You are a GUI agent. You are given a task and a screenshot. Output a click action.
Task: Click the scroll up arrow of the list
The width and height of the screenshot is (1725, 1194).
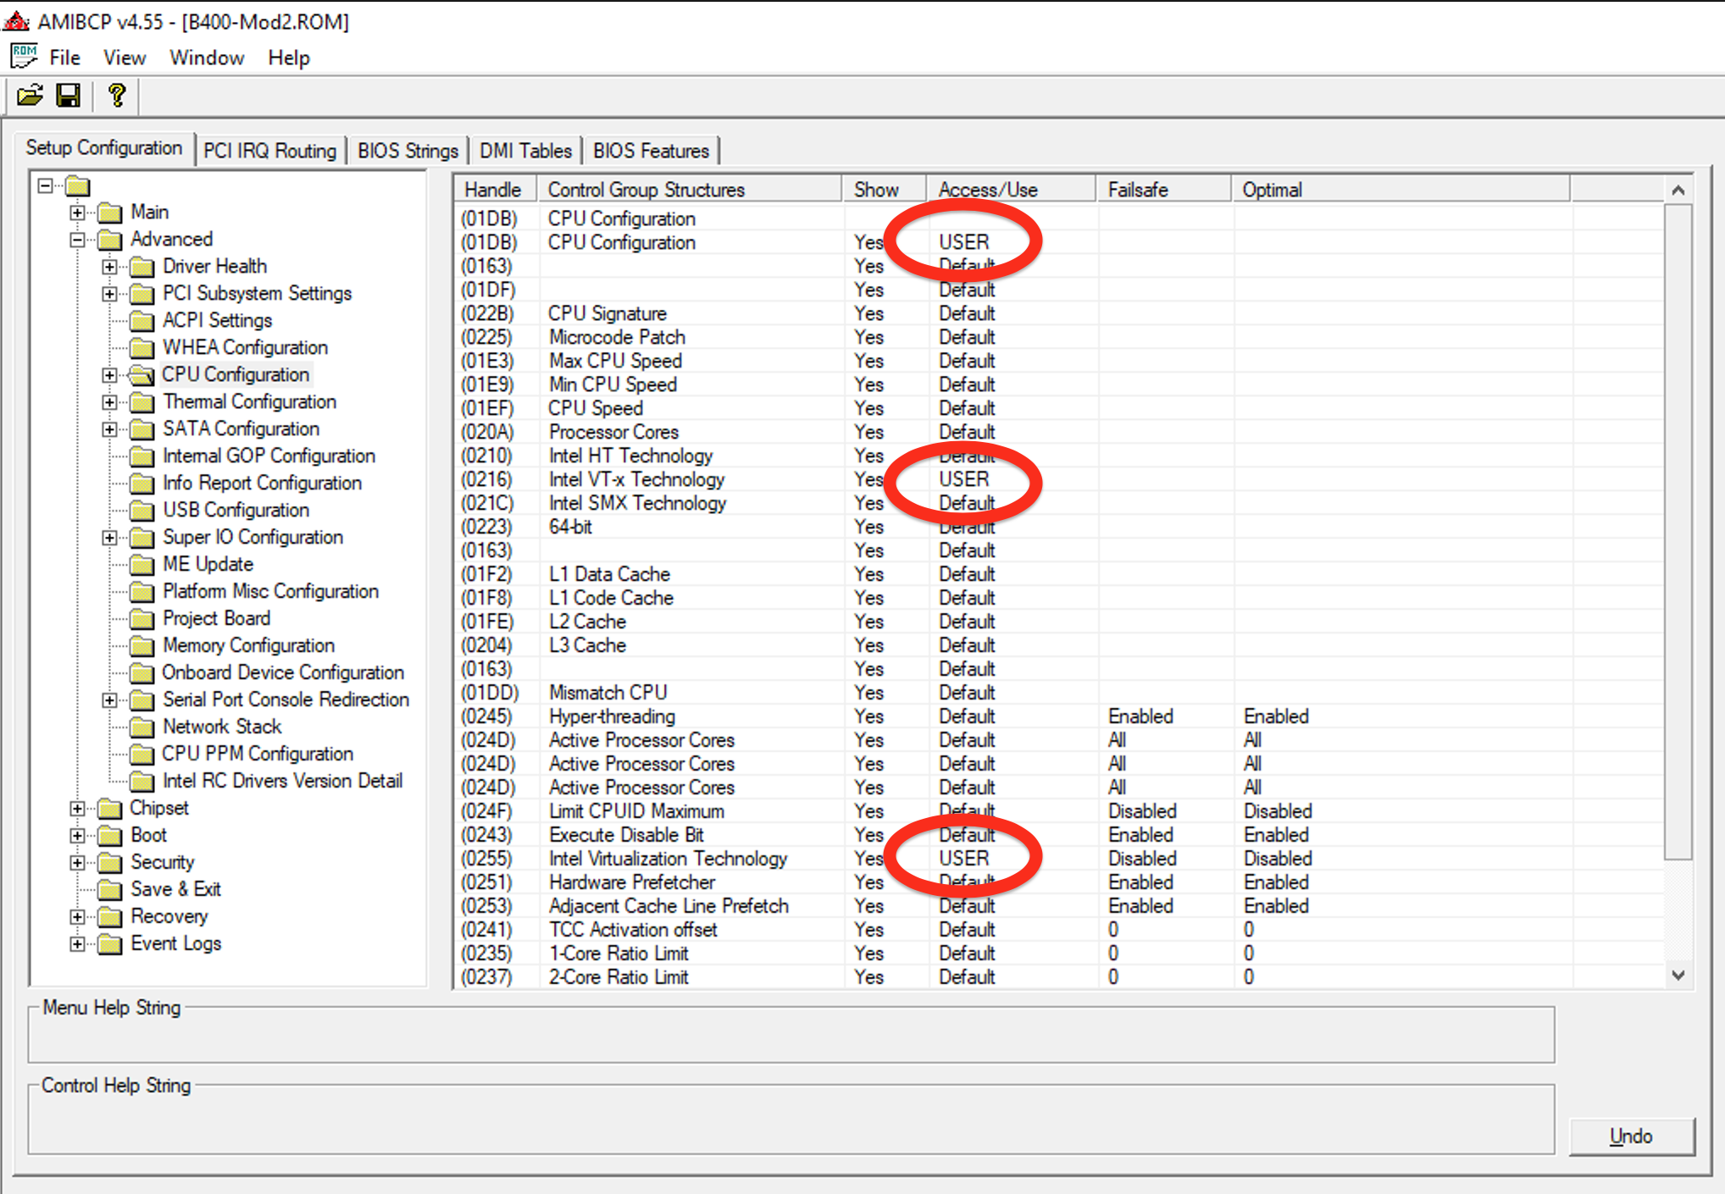[x=1678, y=191]
